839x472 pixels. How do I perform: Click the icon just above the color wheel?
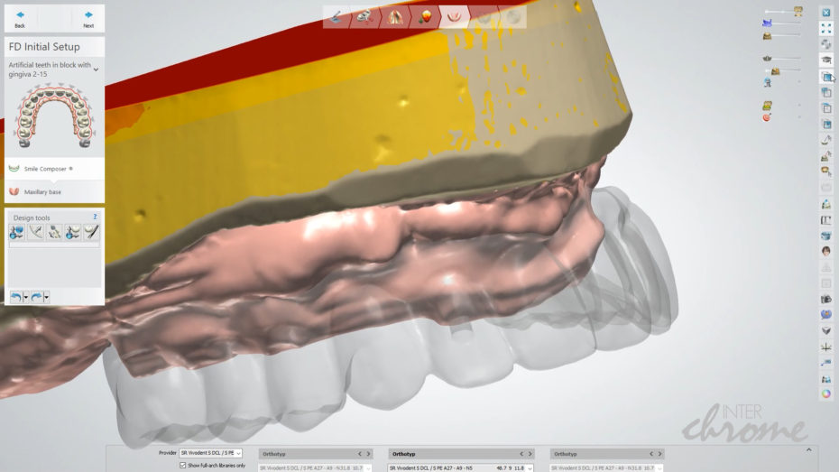coord(826,379)
